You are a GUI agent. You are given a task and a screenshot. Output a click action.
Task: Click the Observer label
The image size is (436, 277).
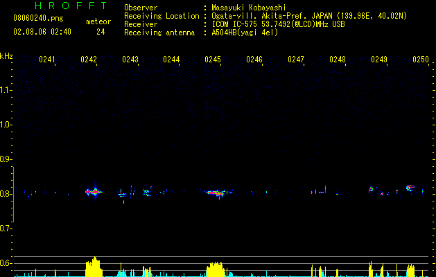point(141,8)
